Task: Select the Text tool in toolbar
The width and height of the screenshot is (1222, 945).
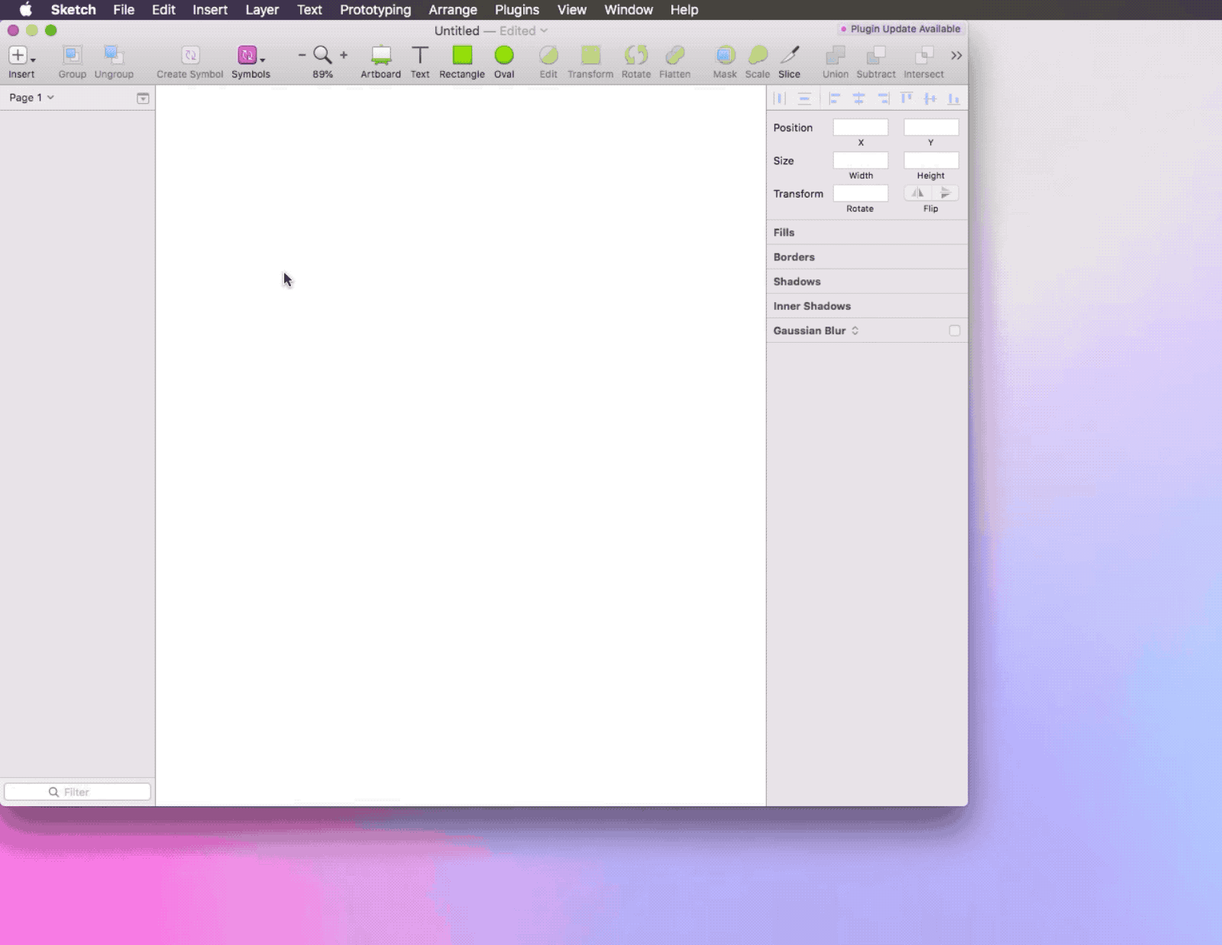Action: coord(420,56)
